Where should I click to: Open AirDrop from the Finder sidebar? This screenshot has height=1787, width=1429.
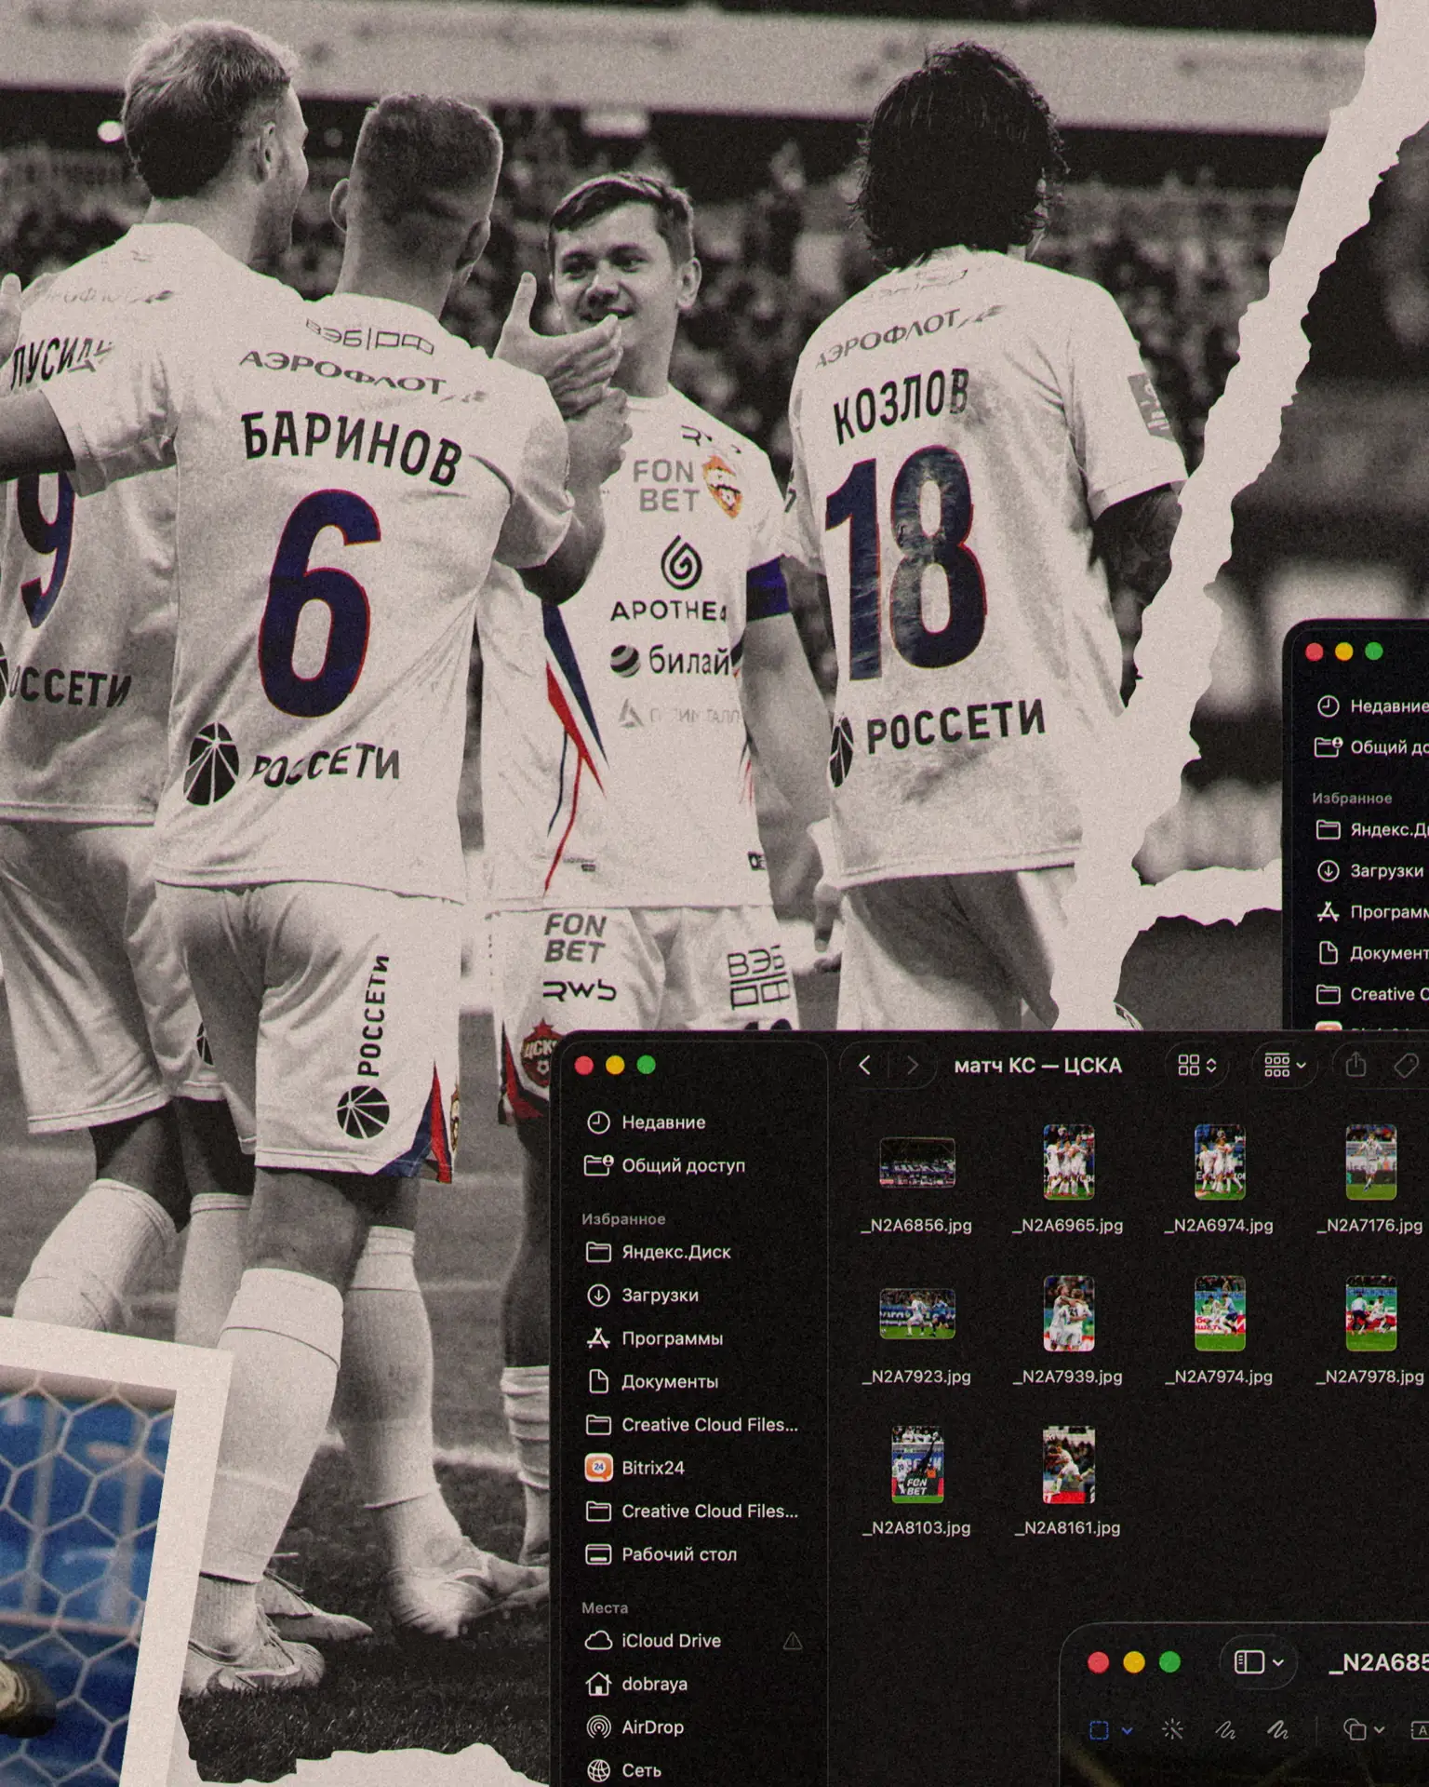tap(651, 1727)
